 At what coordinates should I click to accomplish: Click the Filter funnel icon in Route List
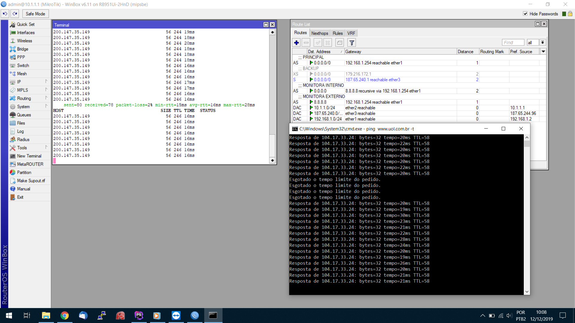point(352,43)
